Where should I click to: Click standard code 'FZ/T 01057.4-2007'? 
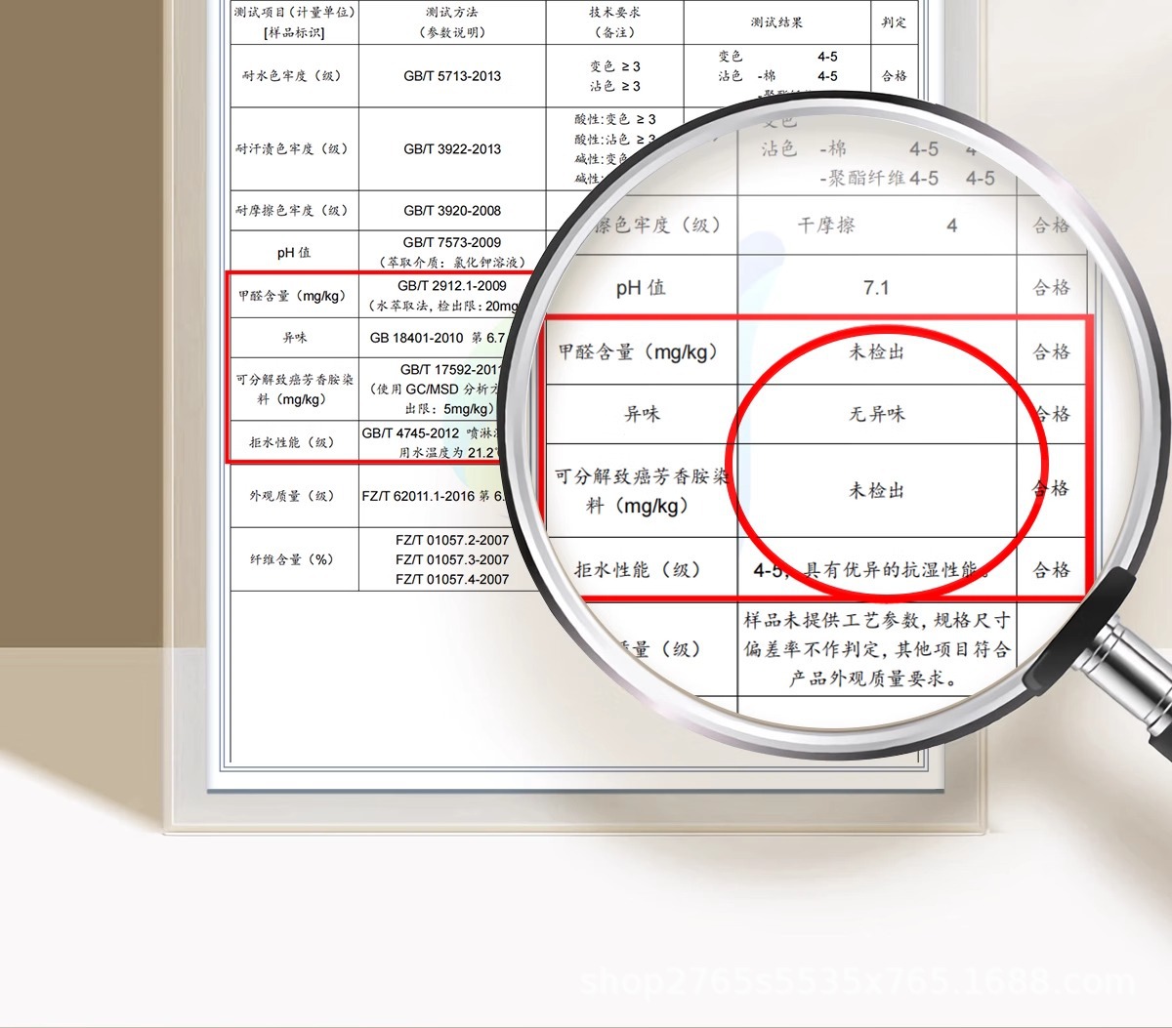tap(452, 579)
